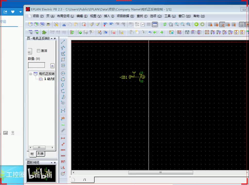249x185 pixels.
Task: Switch to the 列表 tab
Action: coord(40,154)
